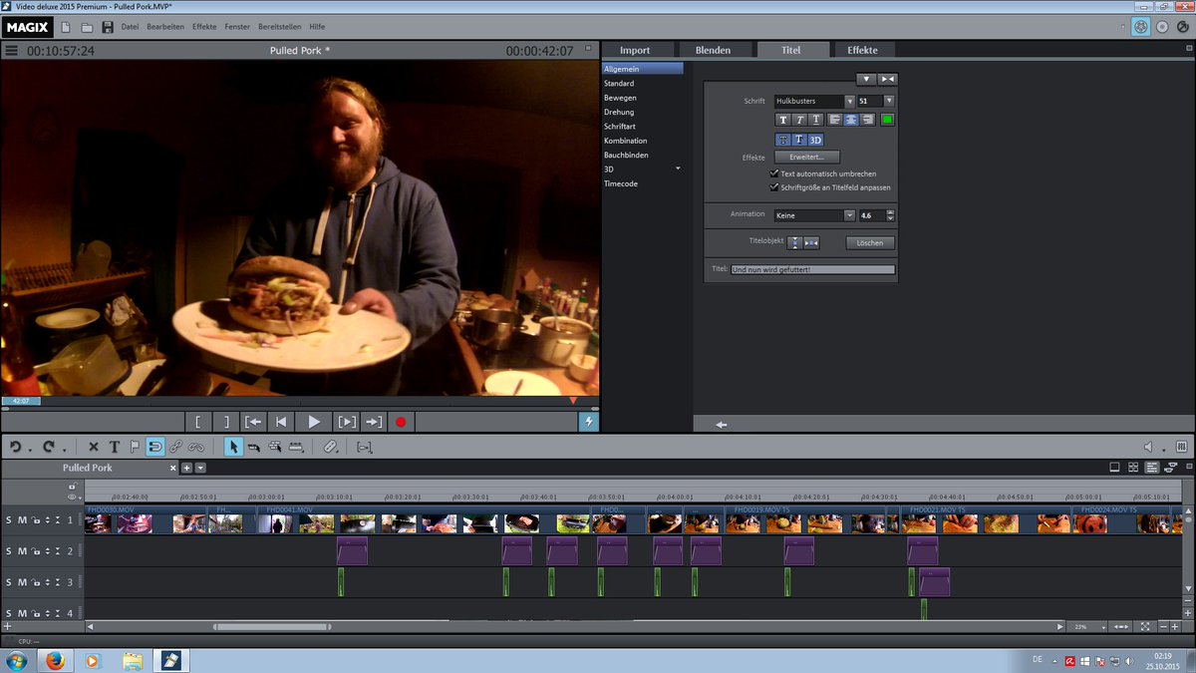This screenshot has height=673, width=1196.
Task: Open the Bearbeiten menu
Action: point(165,27)
